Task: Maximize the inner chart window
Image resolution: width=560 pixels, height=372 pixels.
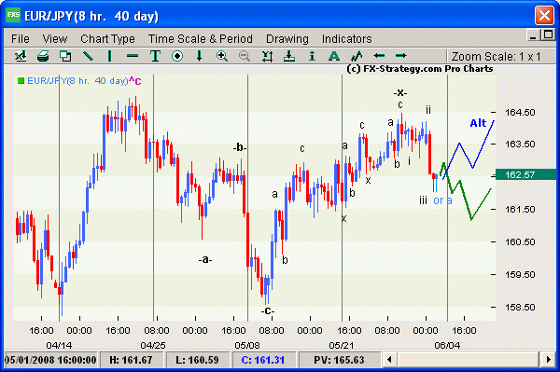Action: click(548, 34)
